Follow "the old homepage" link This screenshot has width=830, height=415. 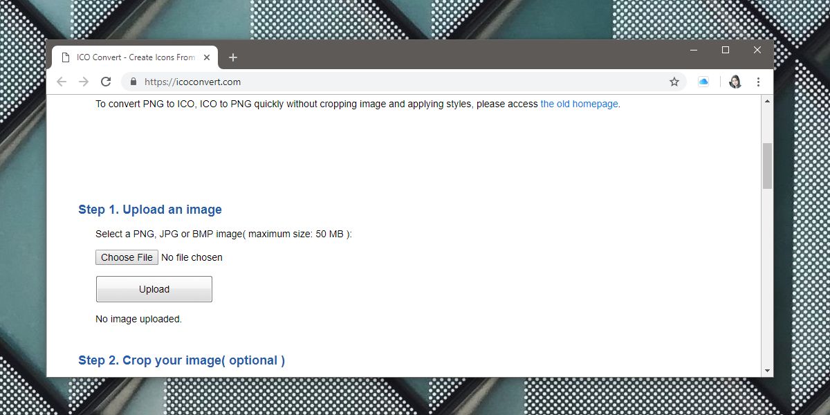[x=580, y=104]
